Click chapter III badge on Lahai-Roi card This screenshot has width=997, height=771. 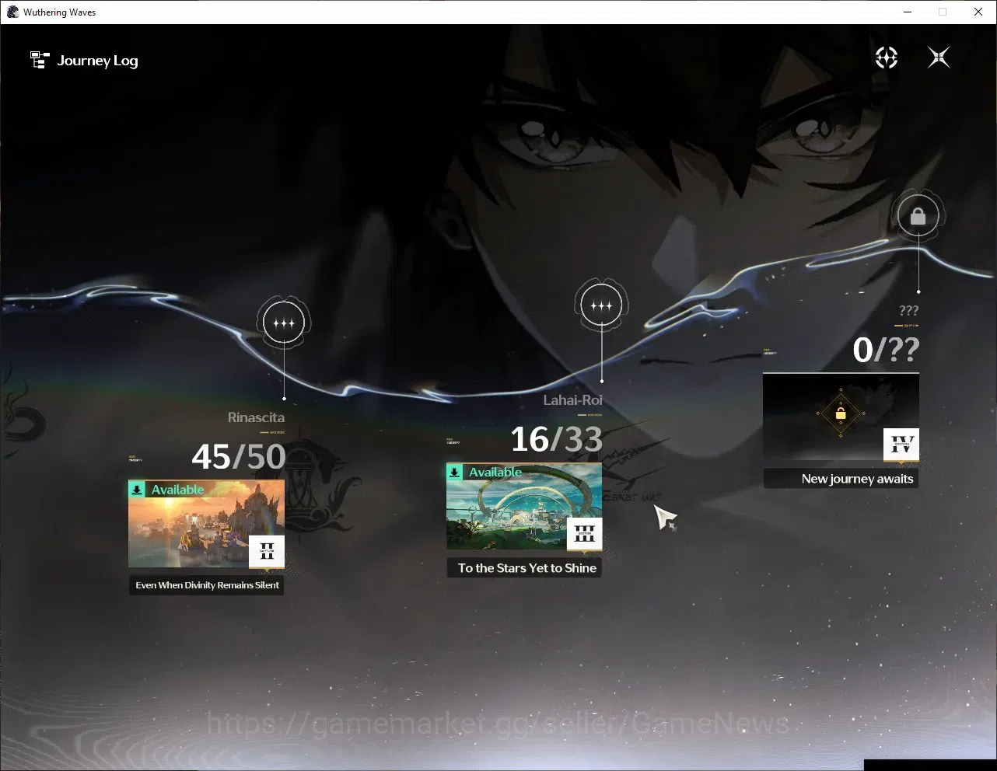585,534
